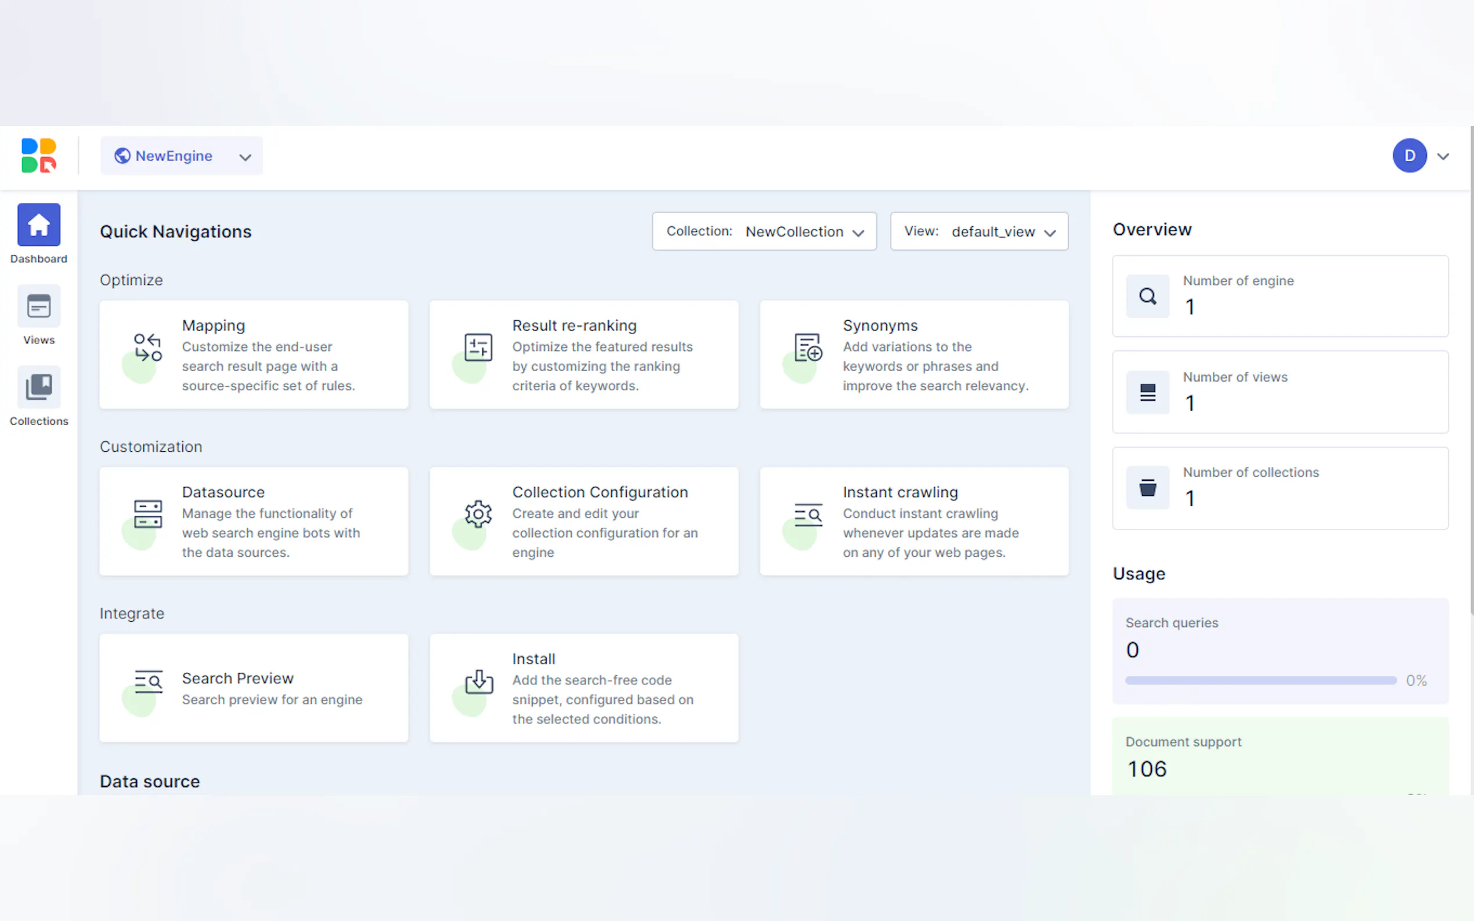Screen dimensions: 1474x921
Task: Click the Install download icon
Action: [x=479, y=681]
